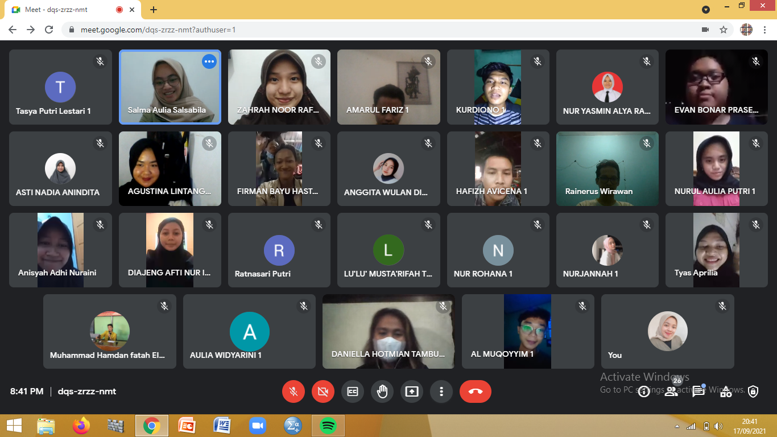Bookmark this page with the star icon
Screen dimensions: 777x437
tap(724, 30)
